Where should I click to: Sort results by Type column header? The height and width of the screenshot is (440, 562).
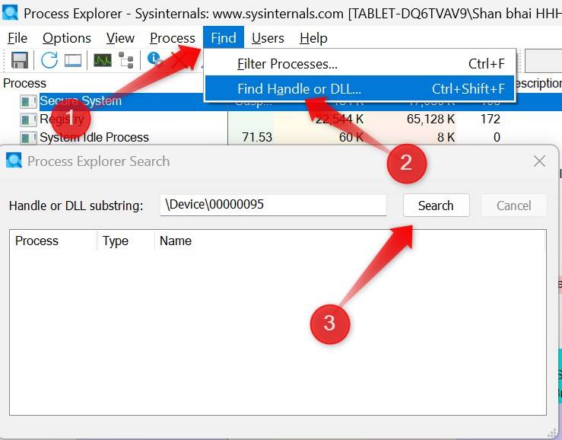click(116, 241)
